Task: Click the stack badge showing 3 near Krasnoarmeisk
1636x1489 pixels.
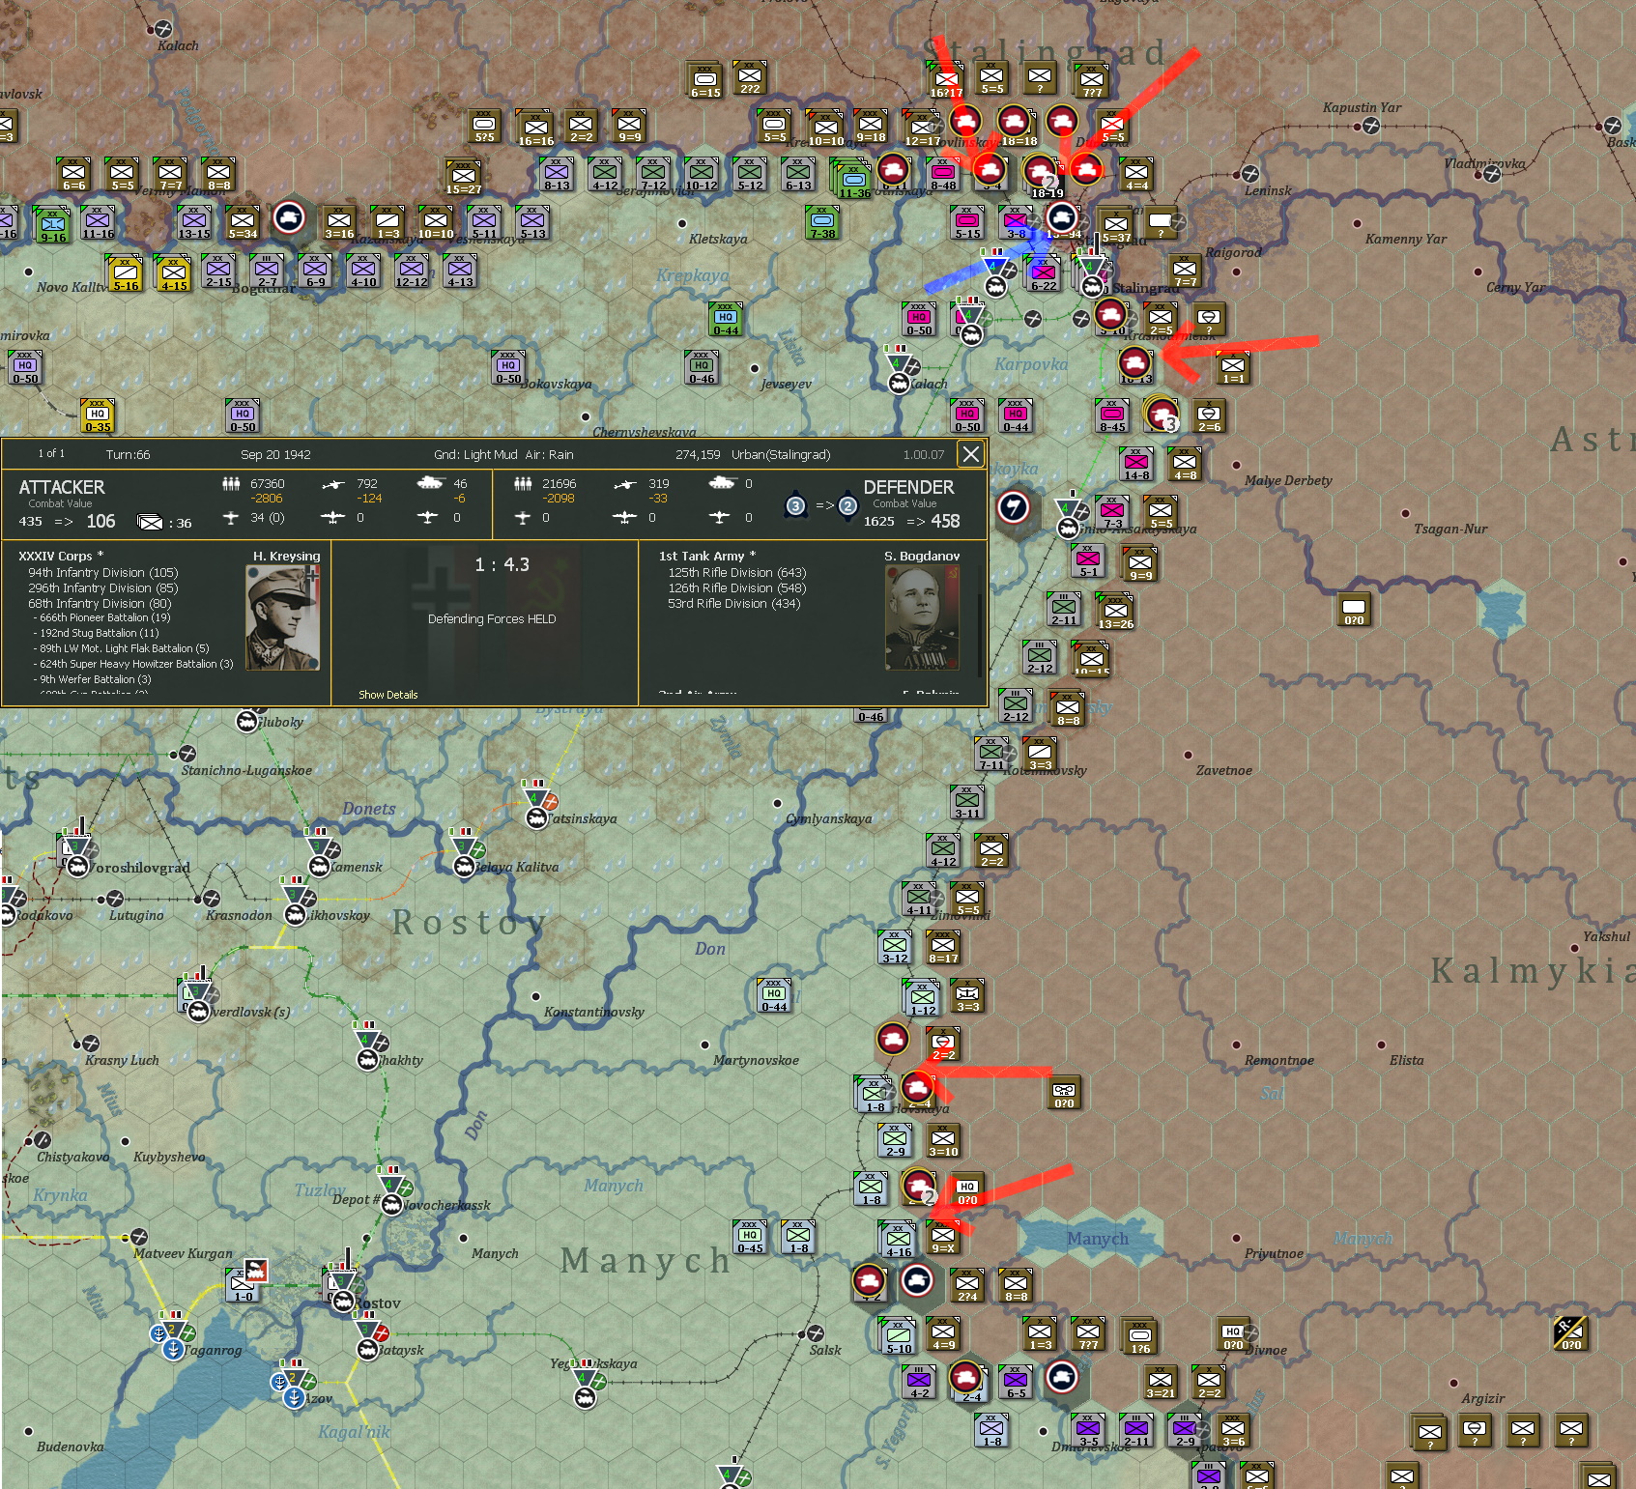Action: 1171,424
